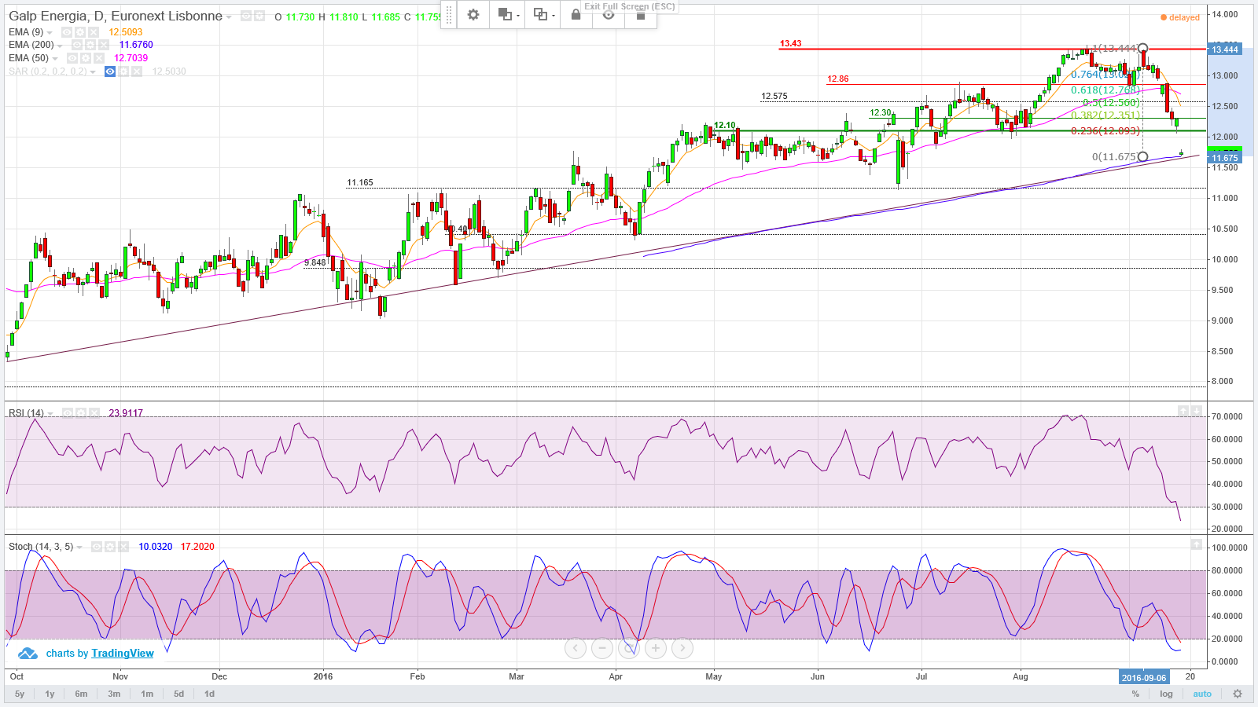Select the 1y time range
1258x707 pixels.
[x=50, y=694]
